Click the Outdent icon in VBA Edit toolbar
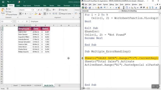 coord(144,7)
